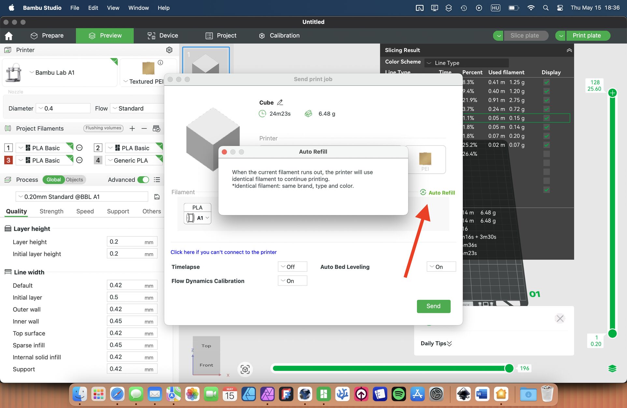The height and width of the screenshot is (408, 627).
Task: Click the Home icon in toolbar
Action: click(9, 36)
